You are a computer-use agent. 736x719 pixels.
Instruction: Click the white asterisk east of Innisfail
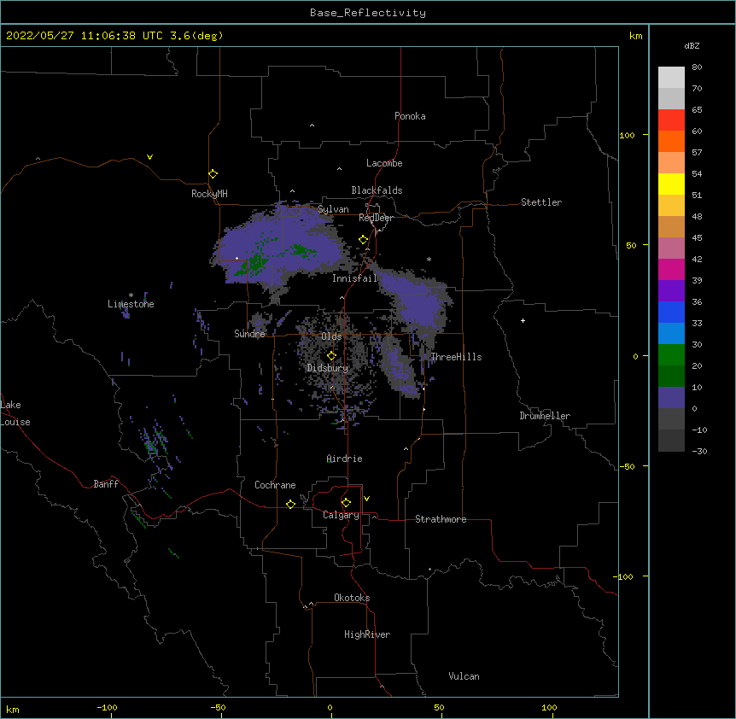click(x=429, y=259)
